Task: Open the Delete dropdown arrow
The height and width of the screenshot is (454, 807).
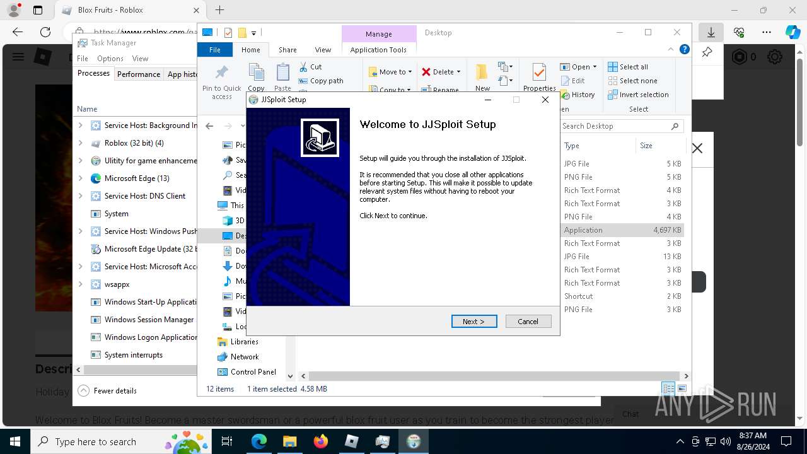Action: [458, 72]
